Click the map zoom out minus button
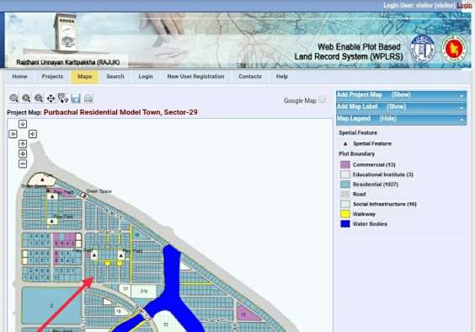This screenshot has width=475, height=332. [23, 164]
